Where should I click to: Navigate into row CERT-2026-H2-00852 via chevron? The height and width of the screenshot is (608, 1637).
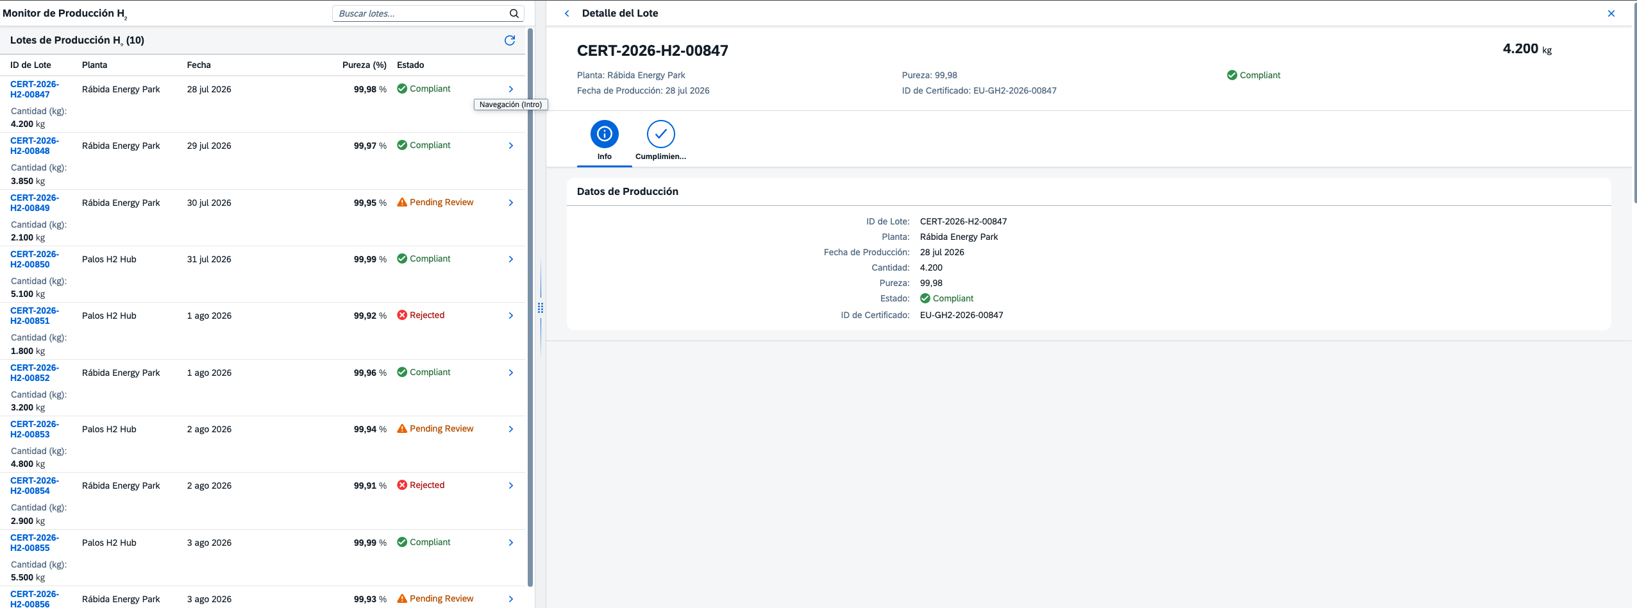click(x=511, y=373)
